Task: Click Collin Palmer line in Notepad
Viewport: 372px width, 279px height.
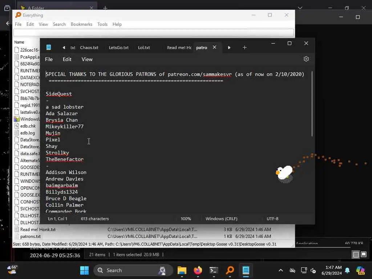Action: [x=65, y=205]
